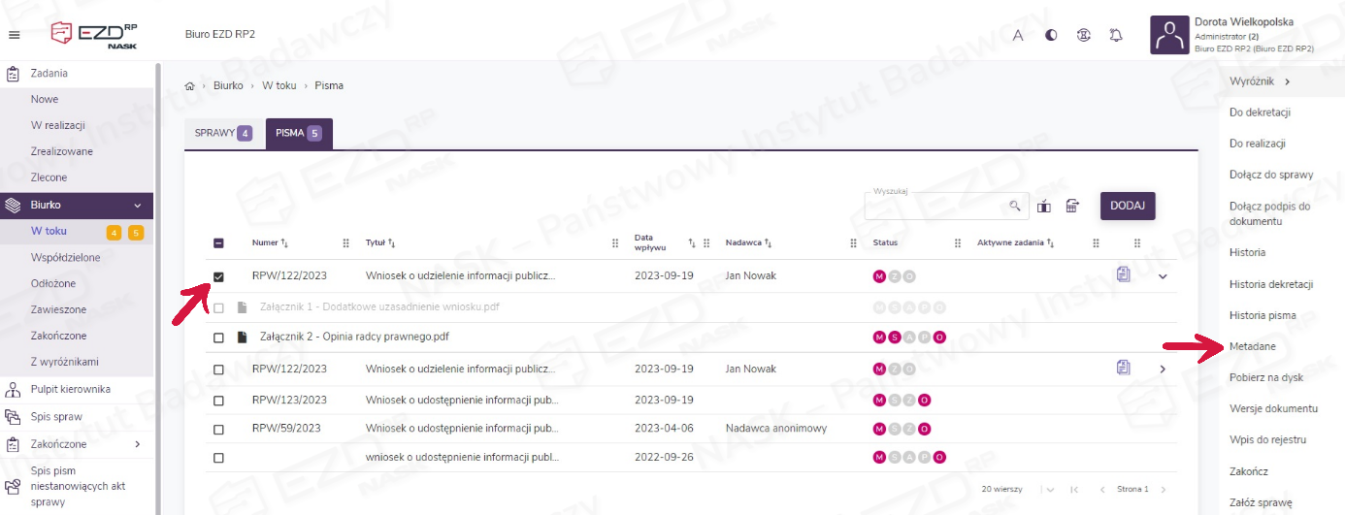Check the Załącznik 2 attachment checkbox
Screen dimensions: 1345x515
218,338
